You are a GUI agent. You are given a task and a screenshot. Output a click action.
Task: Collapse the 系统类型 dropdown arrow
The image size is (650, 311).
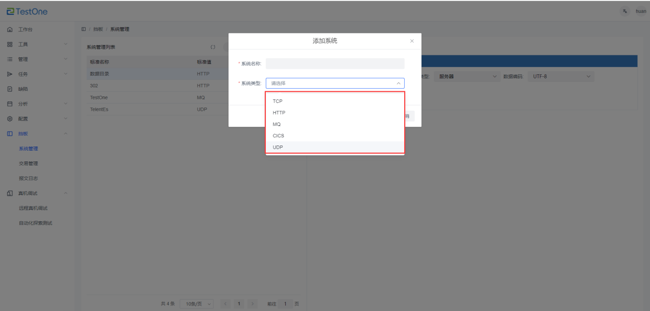[x=398, y=83]
